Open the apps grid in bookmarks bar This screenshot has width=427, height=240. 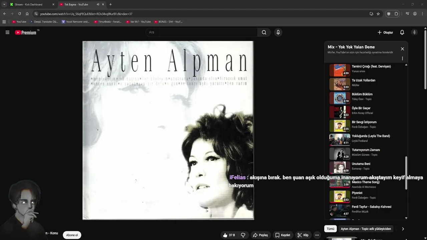4,22
